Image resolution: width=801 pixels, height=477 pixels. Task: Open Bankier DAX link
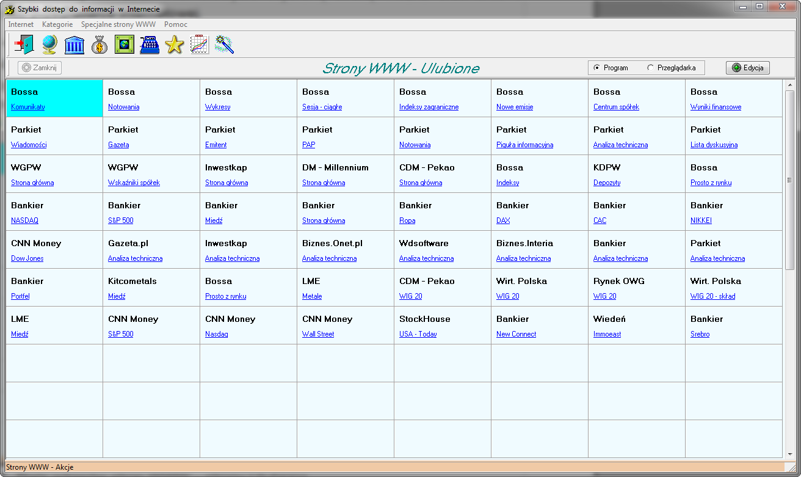pyautogui.click(x=503, y=220)
